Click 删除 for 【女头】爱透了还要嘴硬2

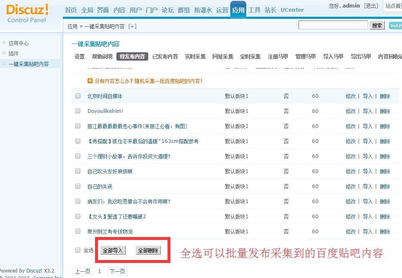385,217
